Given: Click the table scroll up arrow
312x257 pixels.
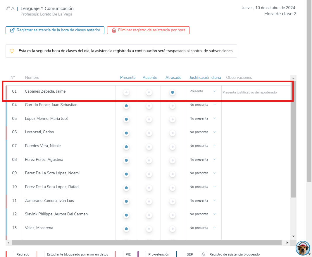Looking at the screenshot, I should tap(293, 78).
